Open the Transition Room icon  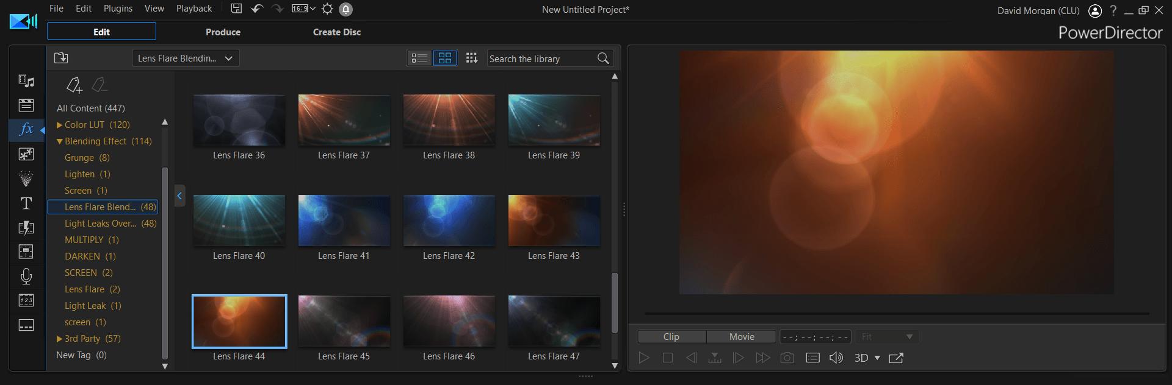coord(26,227)
